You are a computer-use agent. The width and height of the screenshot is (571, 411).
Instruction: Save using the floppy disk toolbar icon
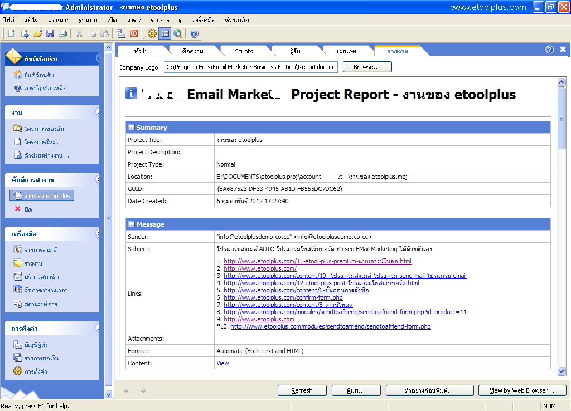pyautogui.click(x=50, y=33)
